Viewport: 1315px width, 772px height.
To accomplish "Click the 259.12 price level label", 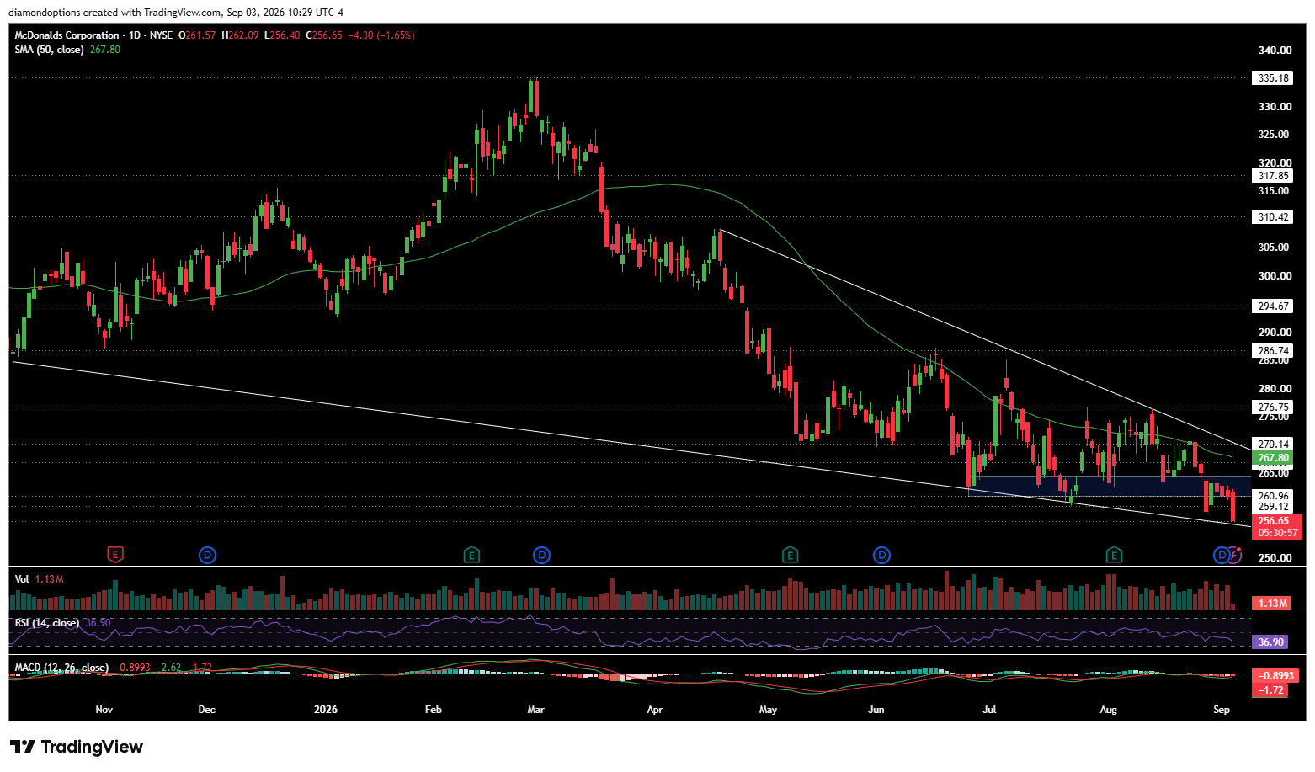I will [1273, 507].
